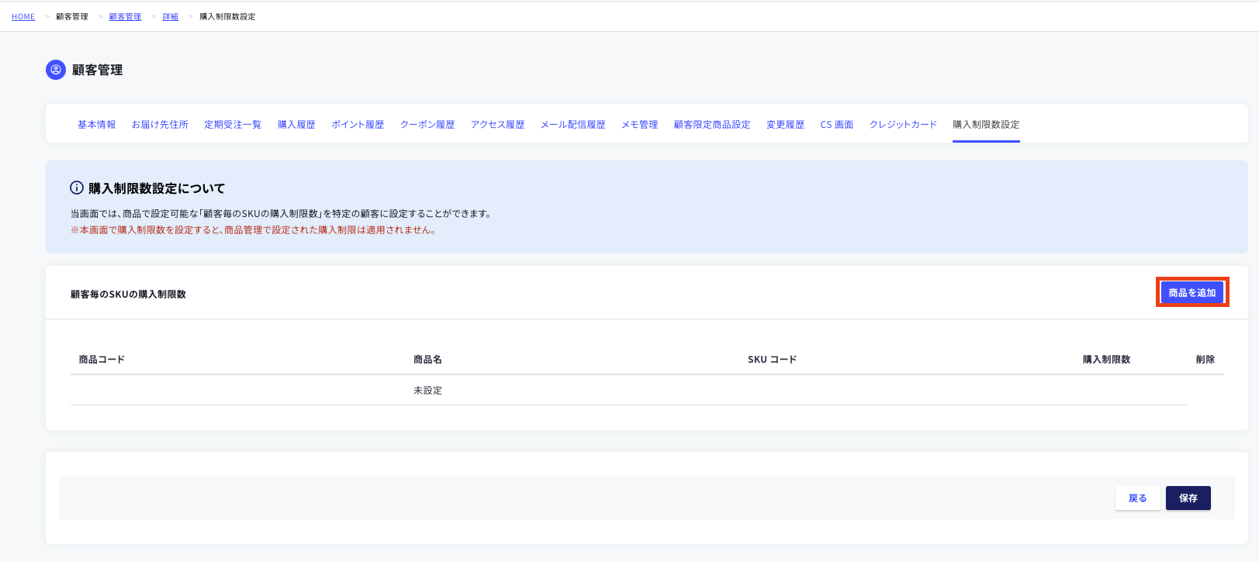Open the クーポン履歴 tab
1259x562 pixels.
pyautogui.click(x=427, y=125)
